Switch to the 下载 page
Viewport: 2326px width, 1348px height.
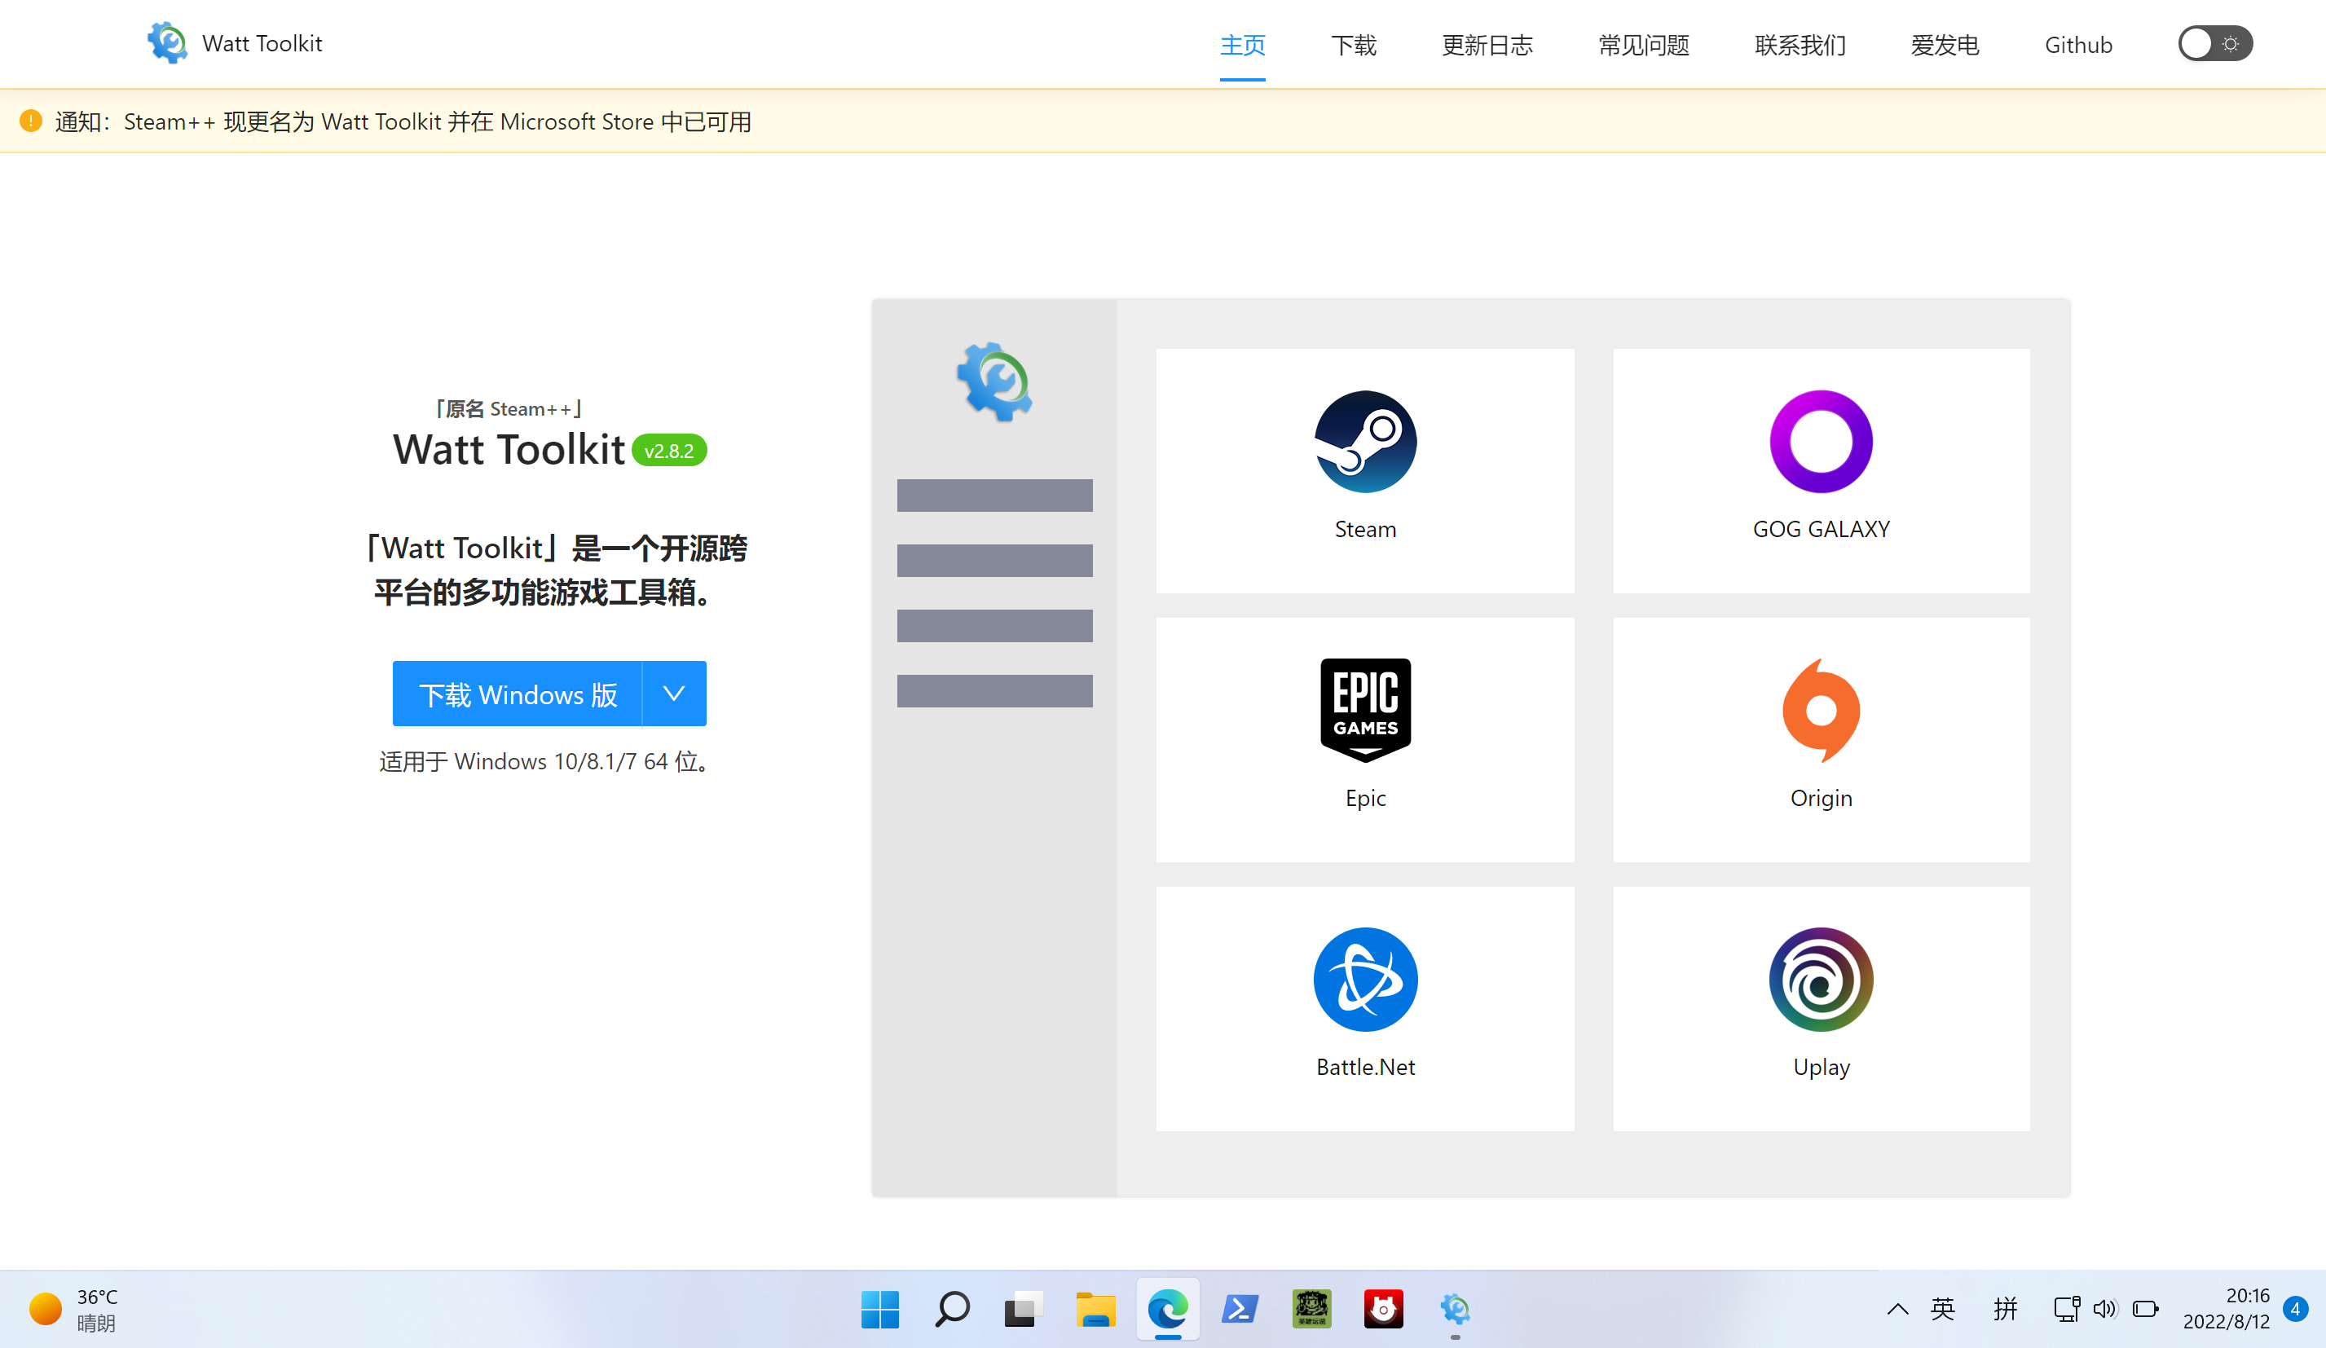click(x=1353, y=44)
